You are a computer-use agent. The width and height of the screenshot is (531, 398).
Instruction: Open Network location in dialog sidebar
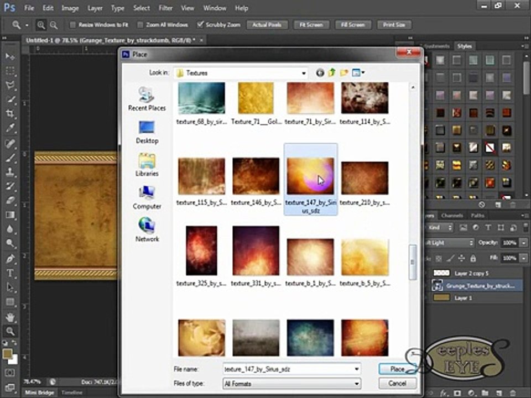click(x=147, y=230)
